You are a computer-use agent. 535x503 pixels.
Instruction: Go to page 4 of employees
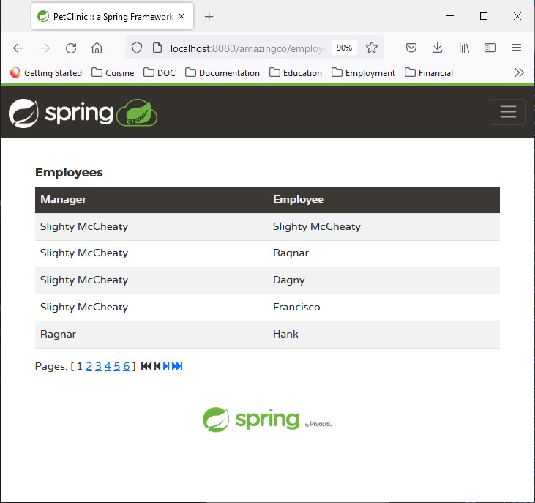click(108, 366)
